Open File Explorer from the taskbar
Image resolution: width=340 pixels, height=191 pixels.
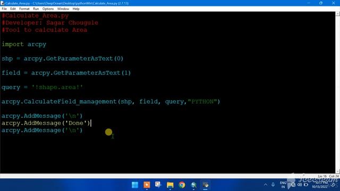pos(170,185)
